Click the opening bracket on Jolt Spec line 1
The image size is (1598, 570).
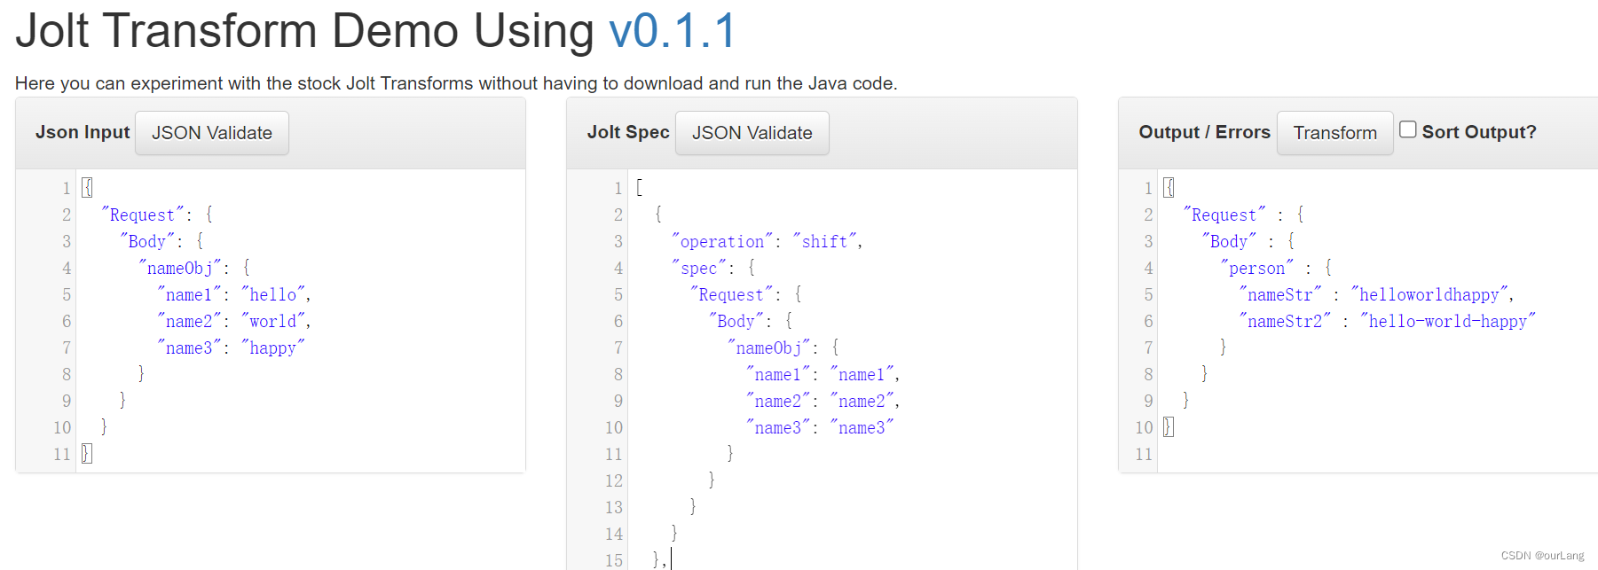coord(639,188)
